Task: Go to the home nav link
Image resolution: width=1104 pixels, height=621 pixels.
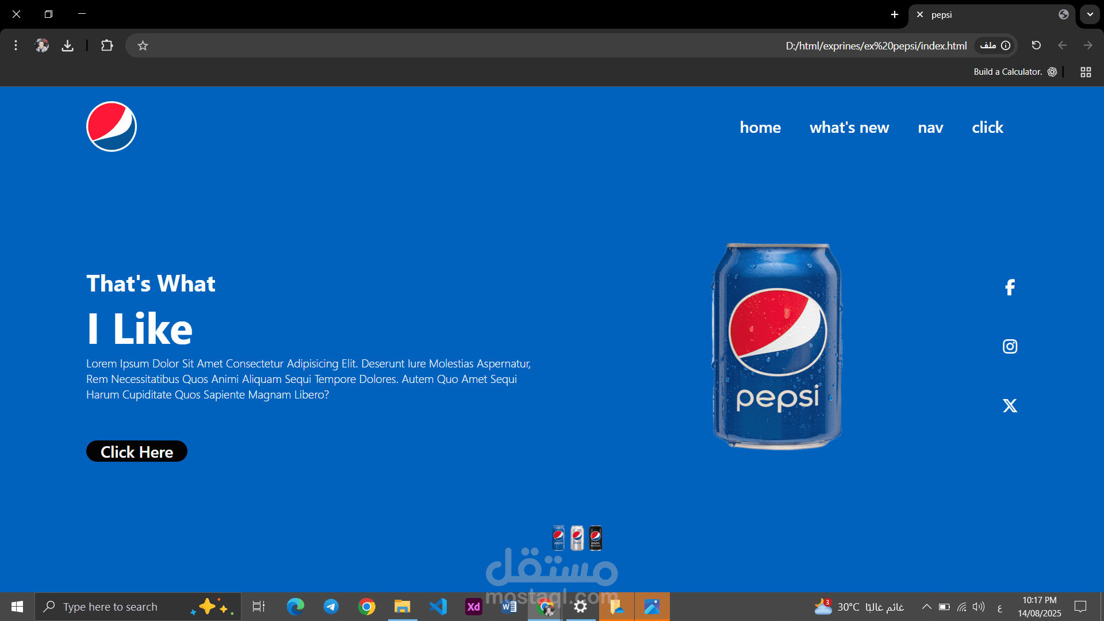Action: (x=760, y=127)
